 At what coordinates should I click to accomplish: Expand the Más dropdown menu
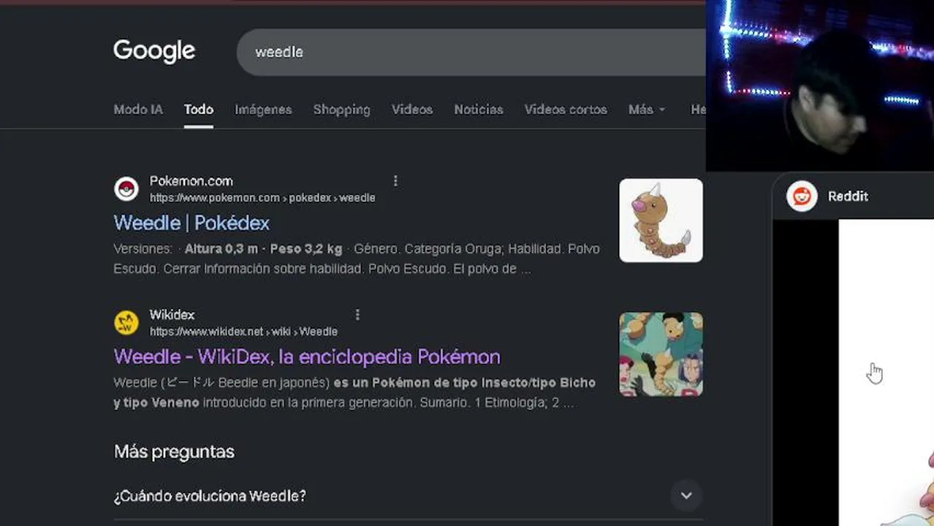point(647,110)
